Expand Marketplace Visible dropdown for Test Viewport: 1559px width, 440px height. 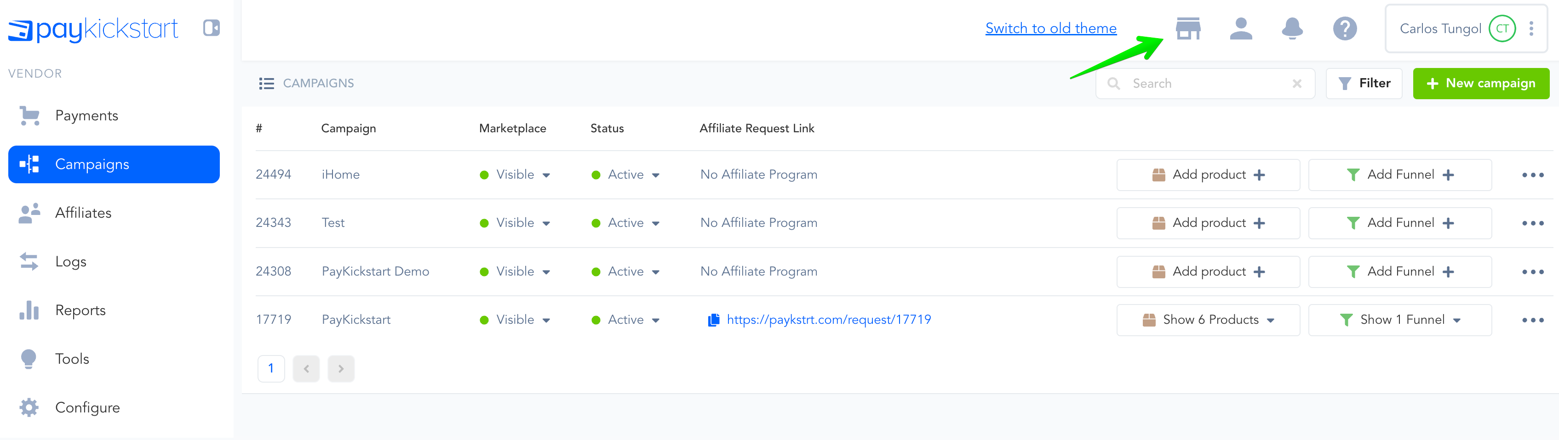point(515,223)
